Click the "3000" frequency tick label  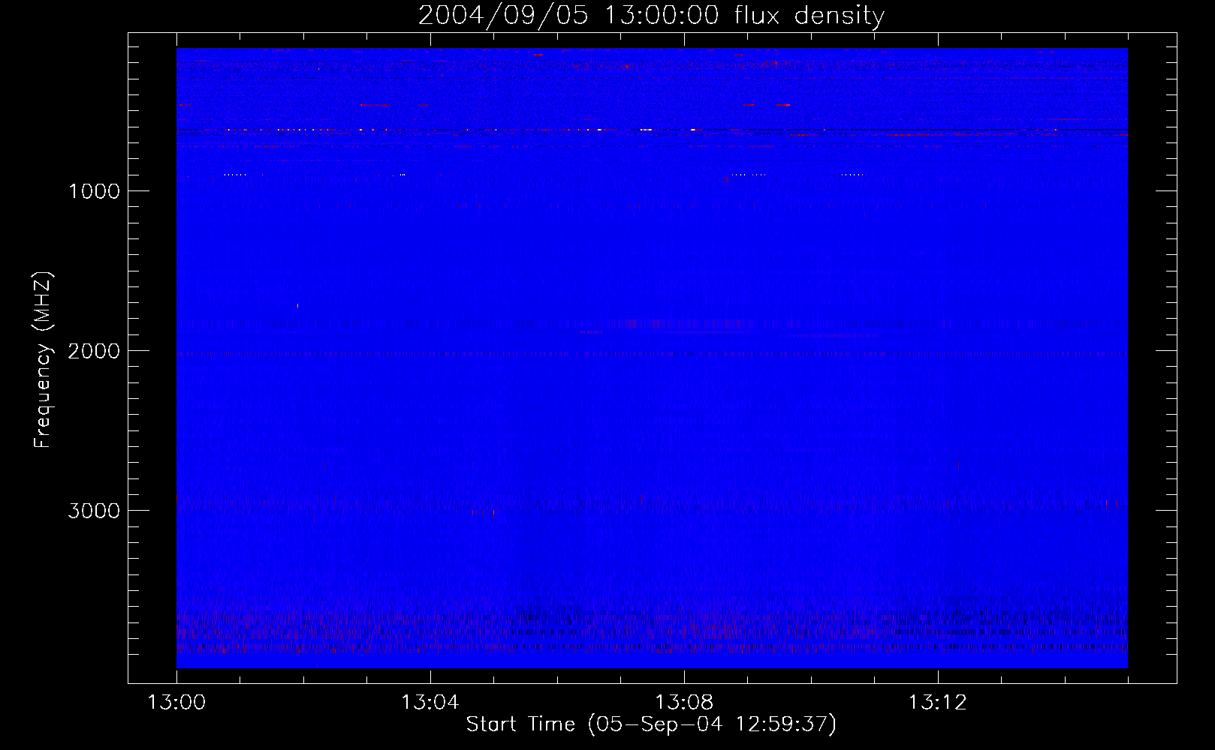94,511
